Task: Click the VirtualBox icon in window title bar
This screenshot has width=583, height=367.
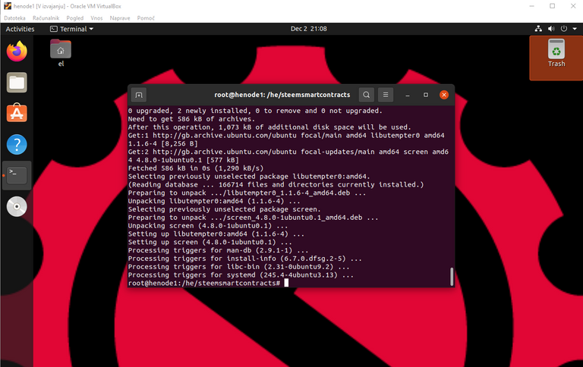Action: click(8, 6)
